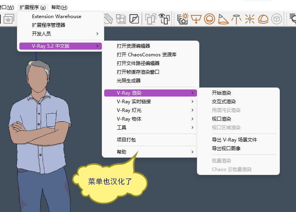The width and height of the screenshot is (296, 212).
Task: Click 开始渲染 to start rendering
Action: 238,93
